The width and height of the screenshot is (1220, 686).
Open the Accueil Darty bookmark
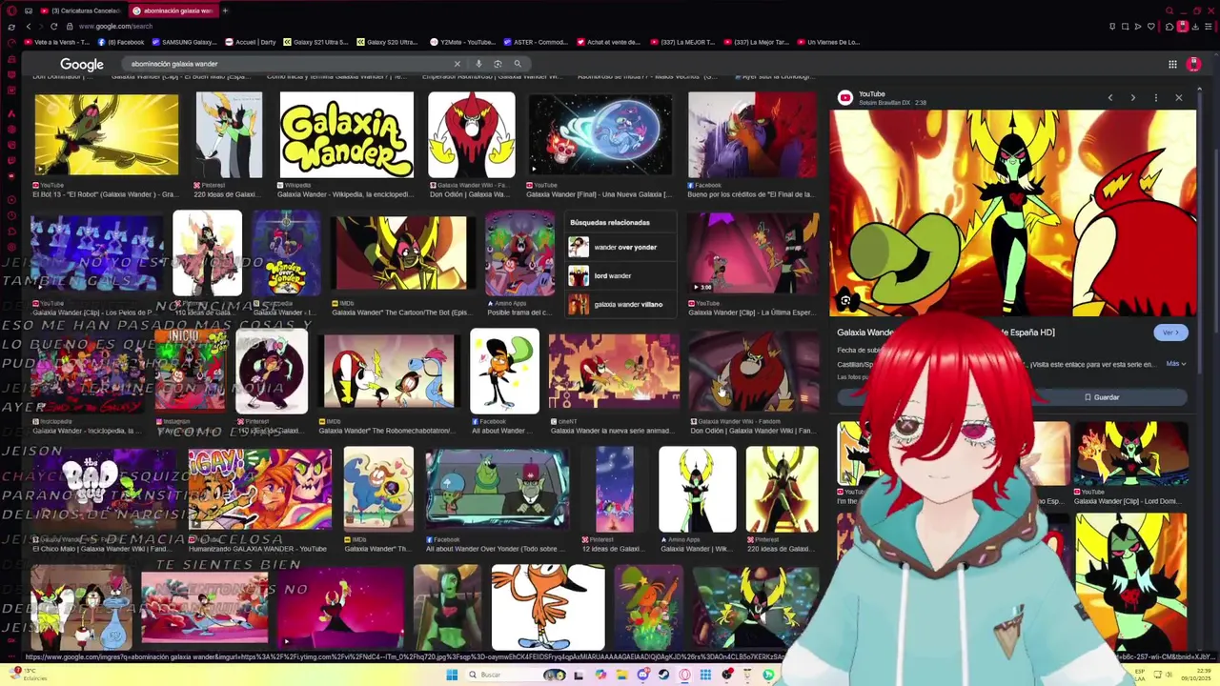point(251,42)
